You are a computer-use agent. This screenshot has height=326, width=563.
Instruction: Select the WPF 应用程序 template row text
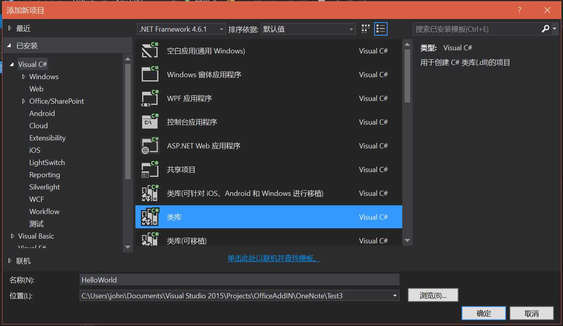190,98
